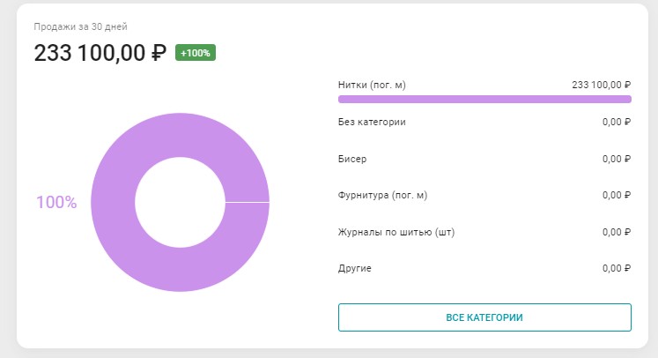
Task: Select the Без категории row label
Action: click(x=372, y=122)
